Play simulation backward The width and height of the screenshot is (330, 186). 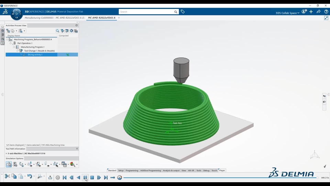tap(78, 178)
